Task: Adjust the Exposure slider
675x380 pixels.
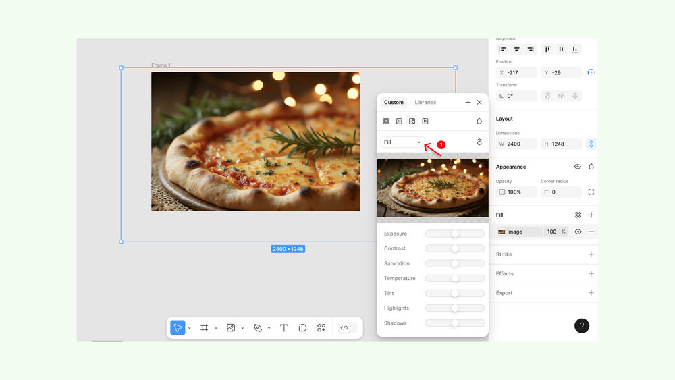Action: [x=454, y=234]
